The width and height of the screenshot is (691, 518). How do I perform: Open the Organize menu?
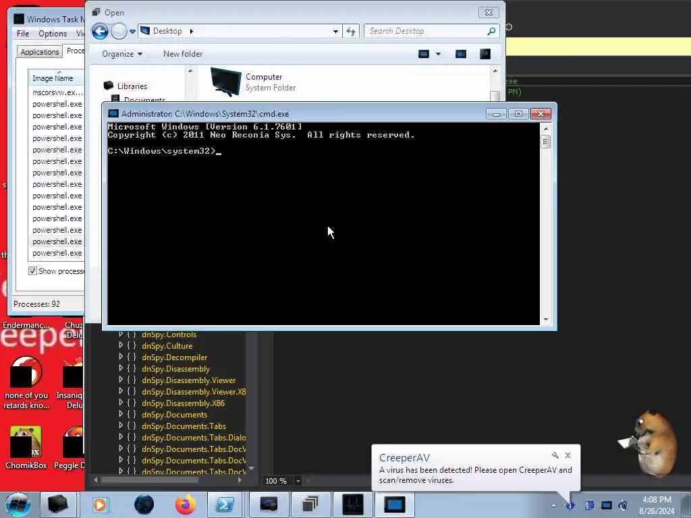(122, 54)
